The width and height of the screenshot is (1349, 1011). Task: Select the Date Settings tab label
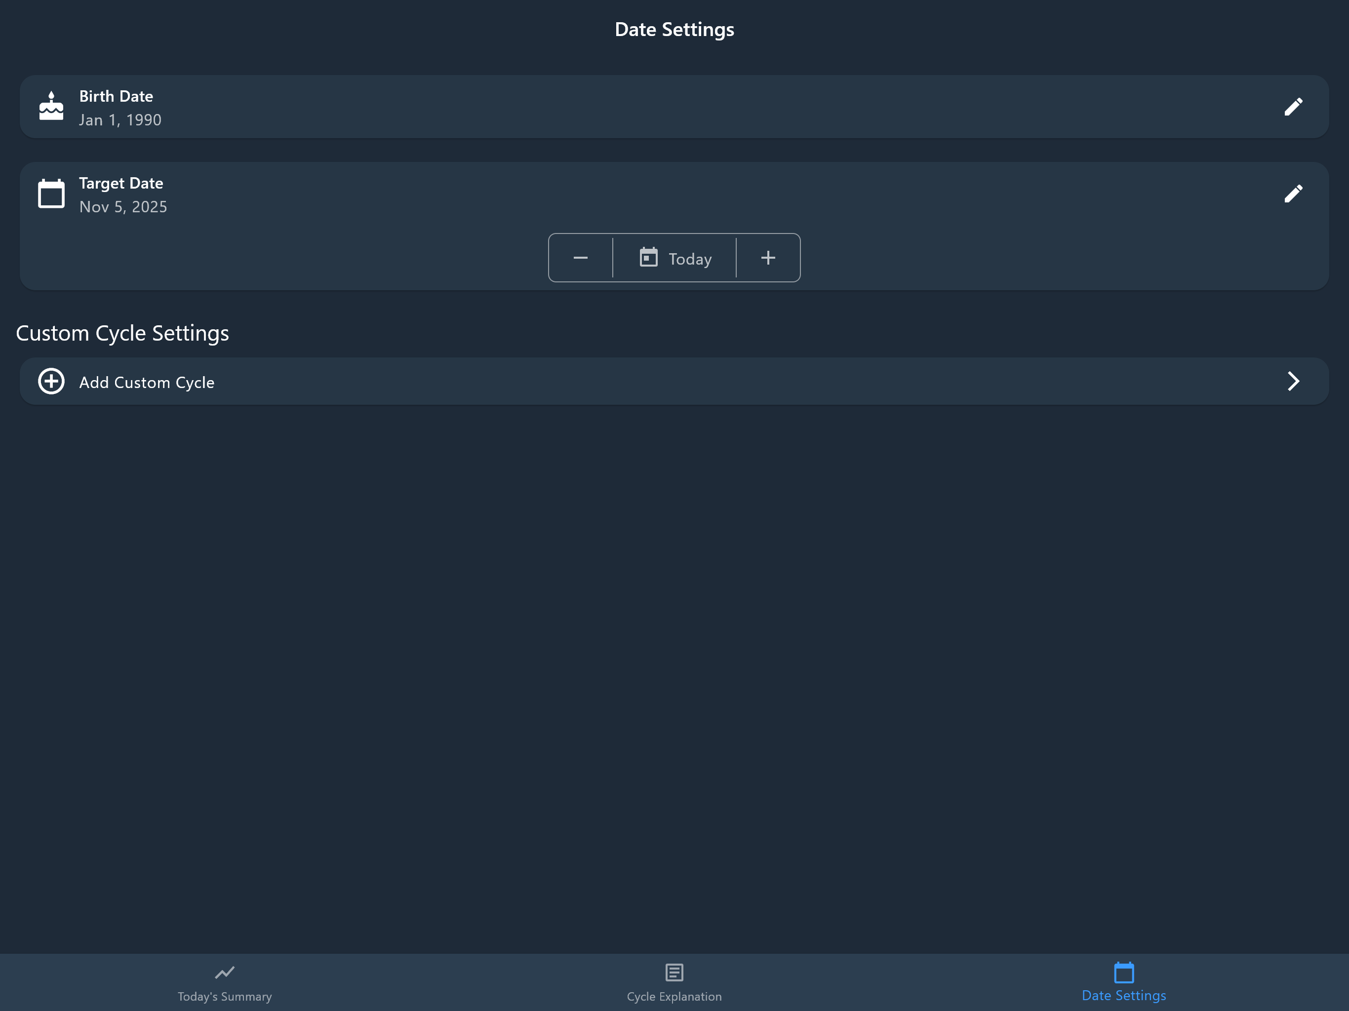click(1123, 996)
